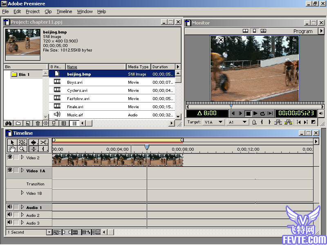Switch Project window to Thumbnail View
The width and height of the screenshot is (327, 245).
[64, 123]
